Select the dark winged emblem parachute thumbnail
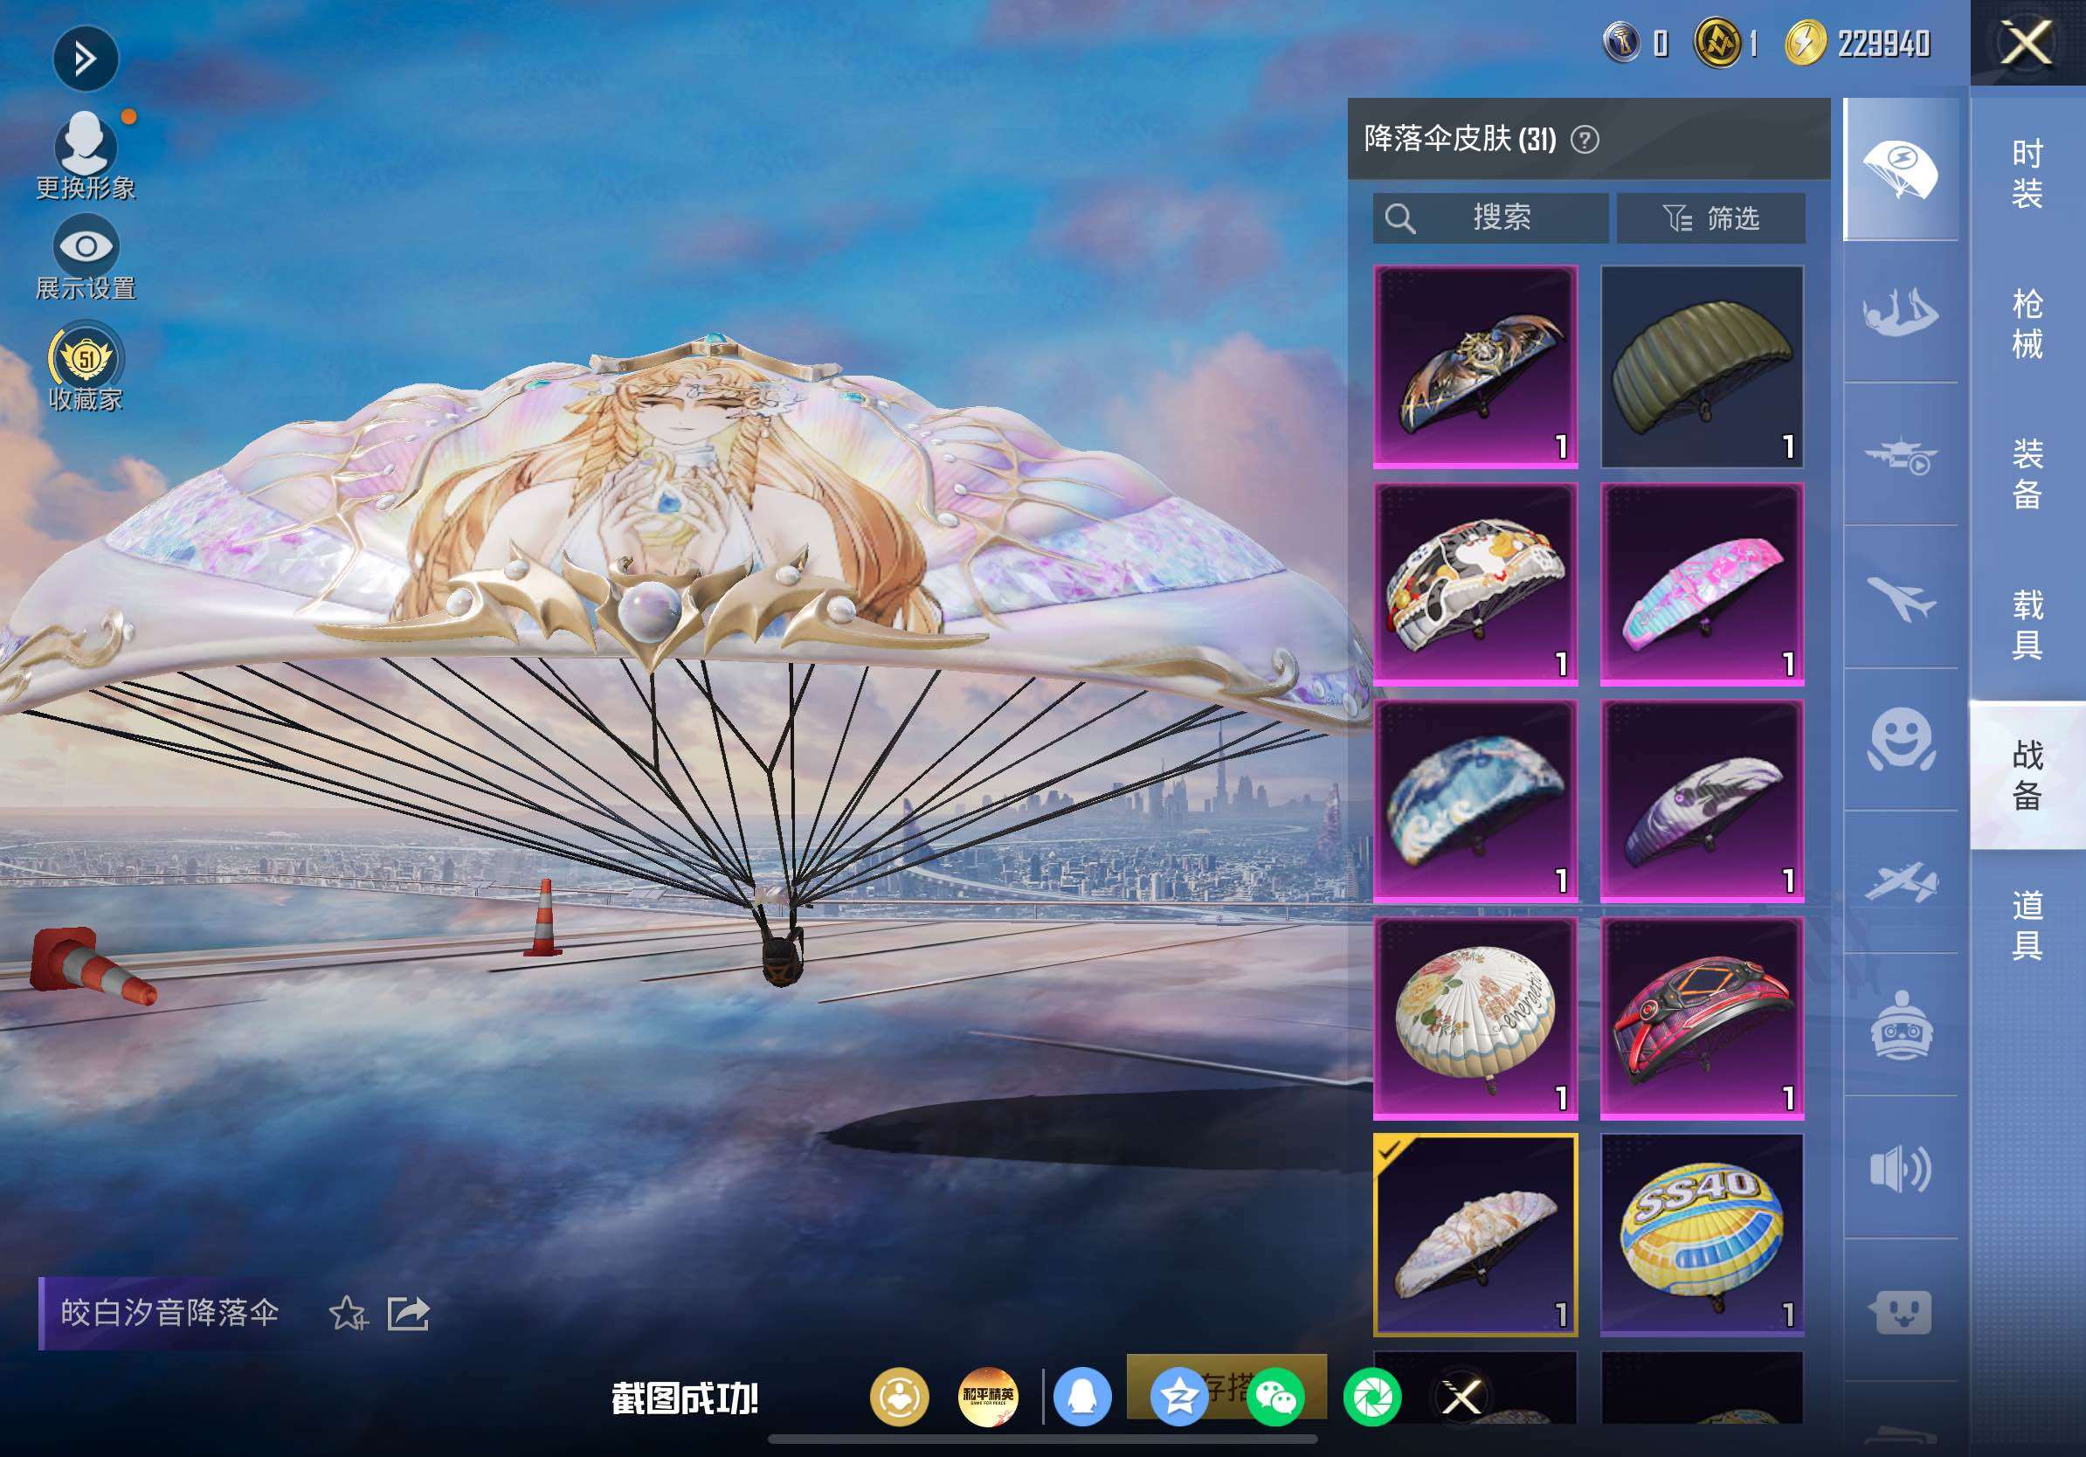This screenshot has width=2086, height=1457. point(1475,367)
